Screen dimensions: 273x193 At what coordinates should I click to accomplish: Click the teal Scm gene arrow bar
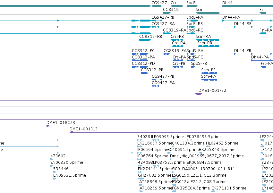pyautogui.click(x=208, y=13)
